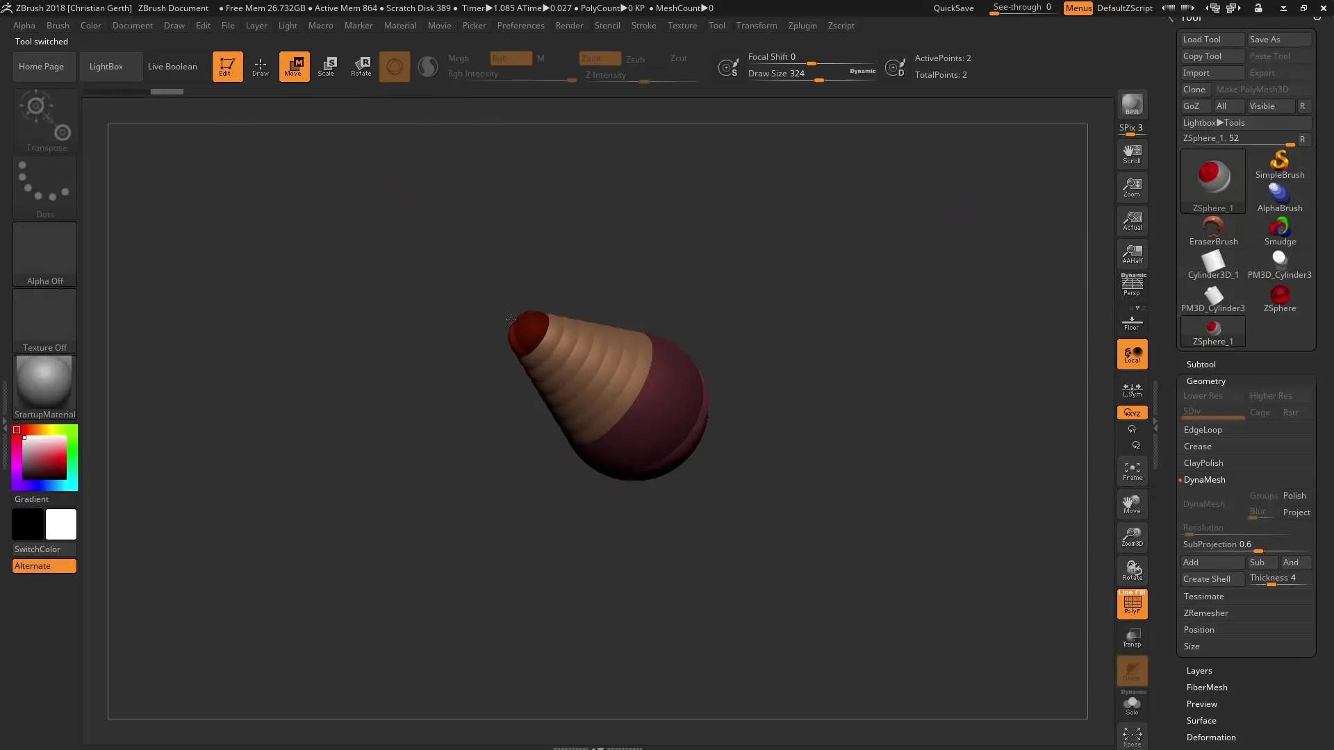
Task: Open the Alpha menu
Action: [24, 26]
